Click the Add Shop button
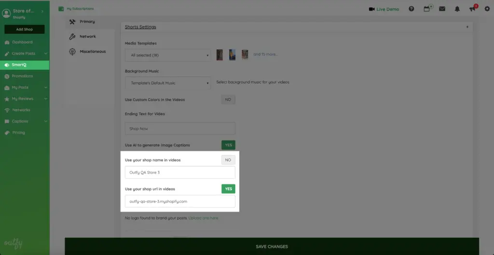This screenshot has width=494, height=255. (x=25, y=29)
